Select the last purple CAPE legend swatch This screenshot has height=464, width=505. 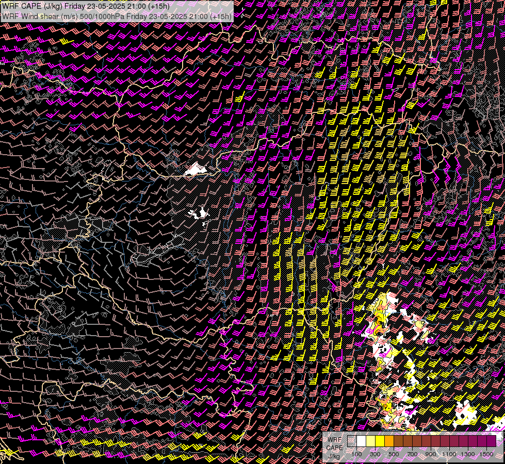click(x=492, y=441)
